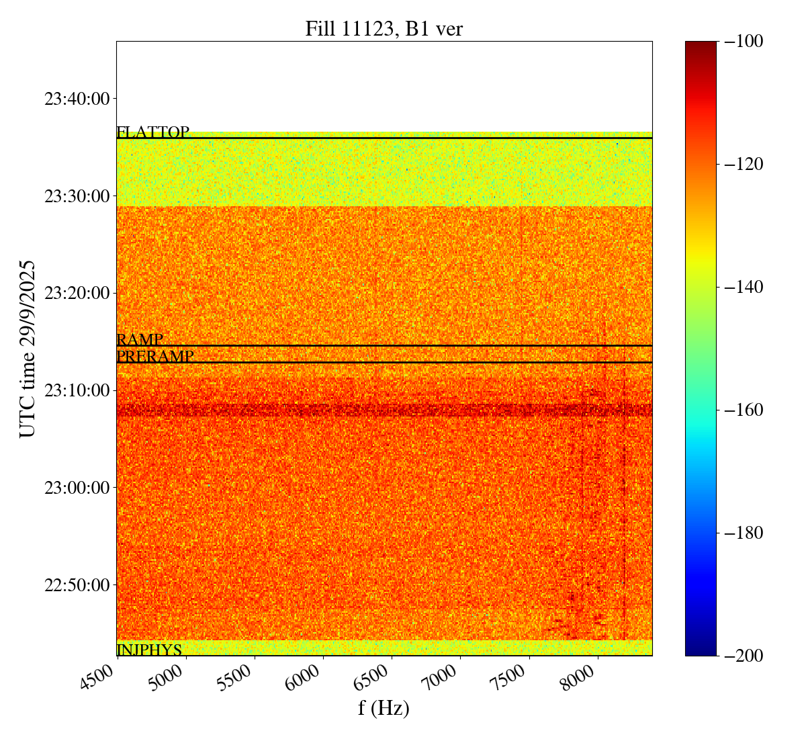Image resolution: width=806 pixels, height=739 pixels.
Task: Click the 23:40:00 time tick label
Action: pyautogui.click(x=77, y=99)
